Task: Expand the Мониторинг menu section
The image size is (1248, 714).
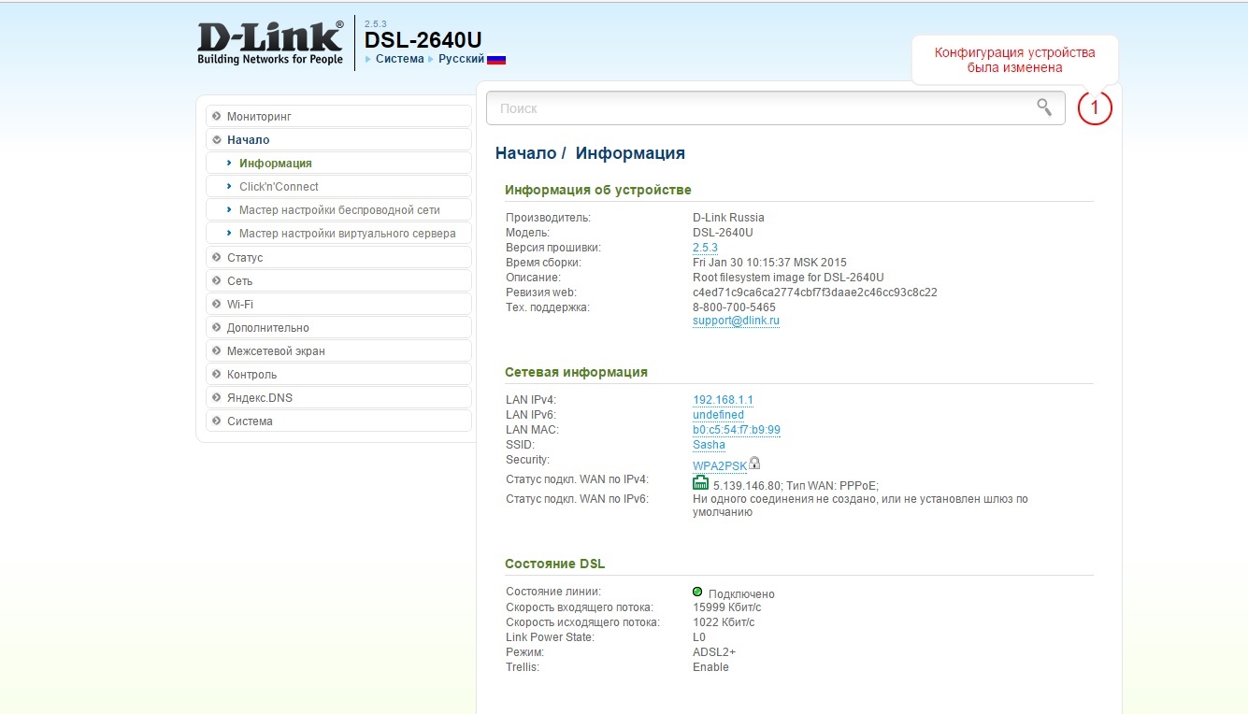Action: (x=338, y=117)
